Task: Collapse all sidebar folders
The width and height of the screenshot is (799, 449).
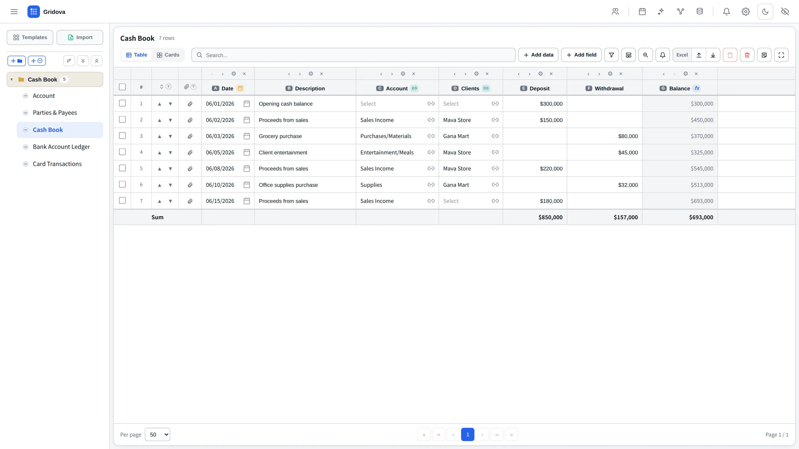Action: click(97, 61)
